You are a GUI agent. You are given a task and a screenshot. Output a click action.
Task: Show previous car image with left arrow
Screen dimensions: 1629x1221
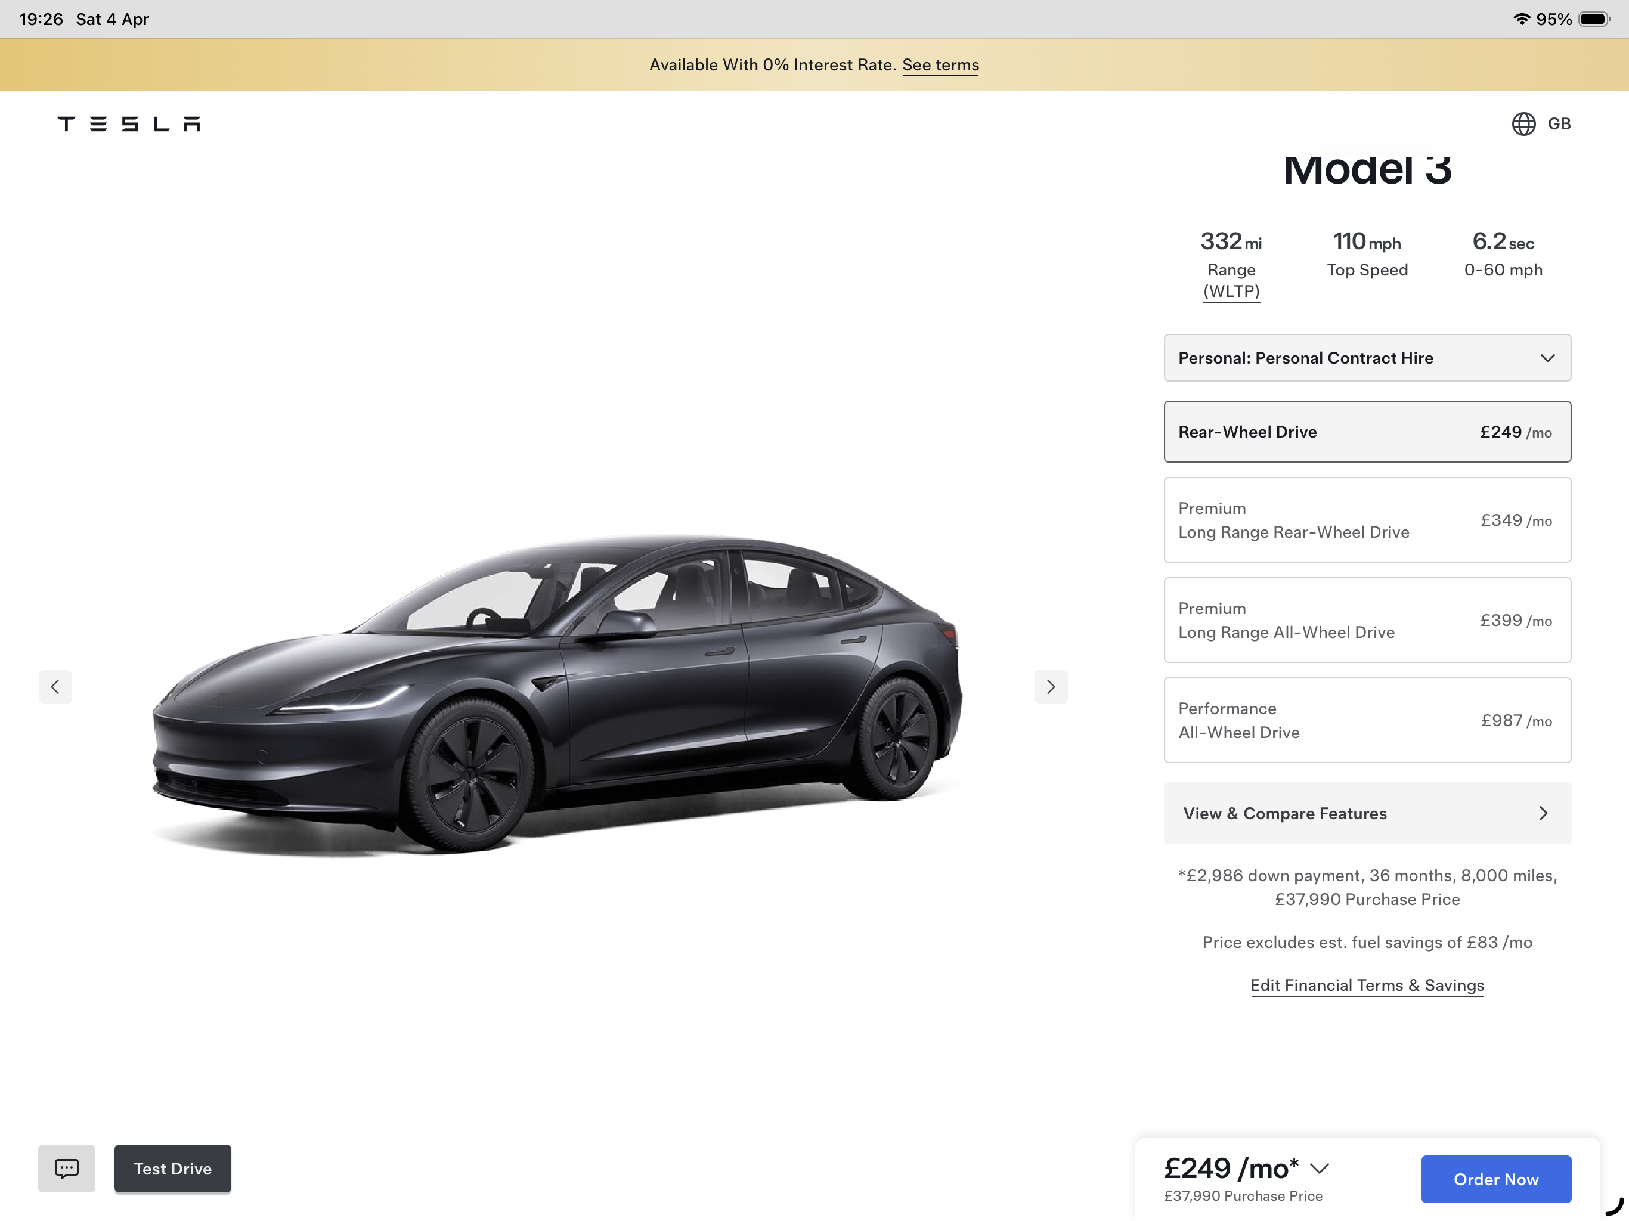[55, 686]
